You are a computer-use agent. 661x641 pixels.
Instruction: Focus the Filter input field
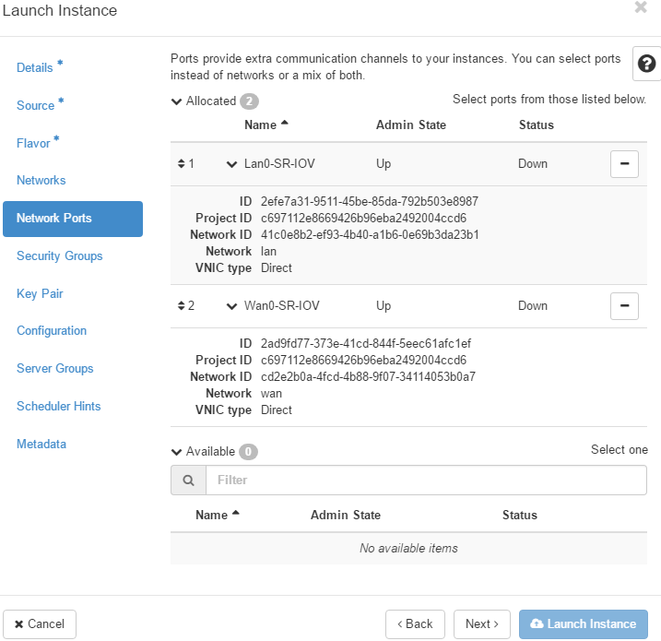[x=426, y=480]
